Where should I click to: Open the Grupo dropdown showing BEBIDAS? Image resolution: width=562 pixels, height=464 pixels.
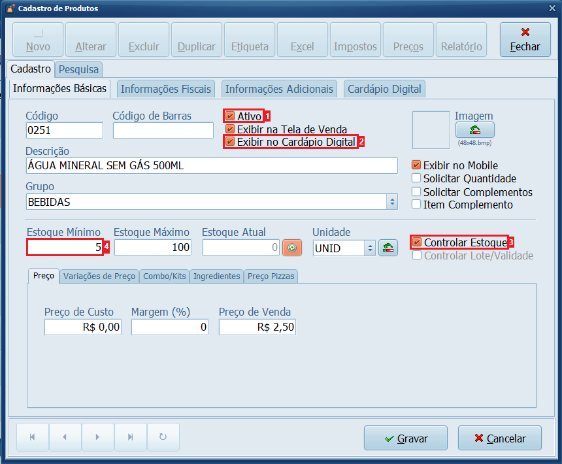392,202
